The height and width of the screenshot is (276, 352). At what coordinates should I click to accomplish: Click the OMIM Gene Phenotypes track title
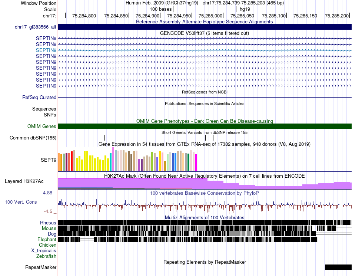click(x=205, y=121)
